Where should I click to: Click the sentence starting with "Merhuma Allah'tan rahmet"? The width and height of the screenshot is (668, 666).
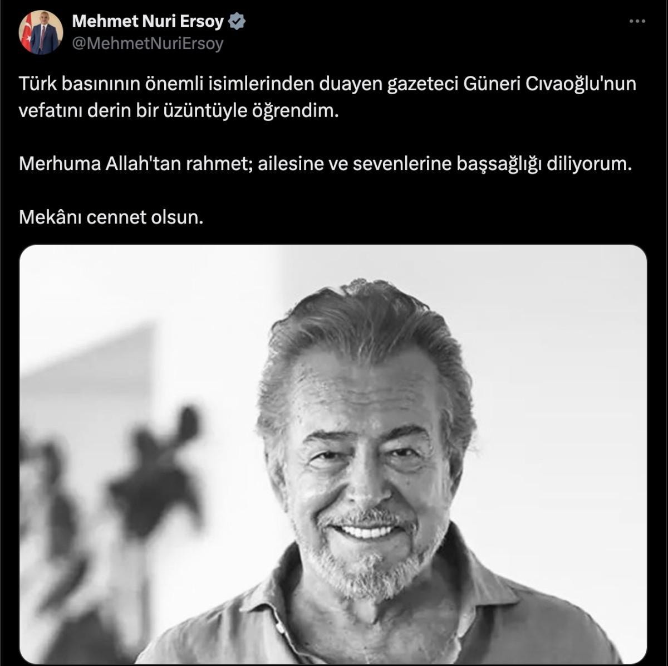(326, 164)
